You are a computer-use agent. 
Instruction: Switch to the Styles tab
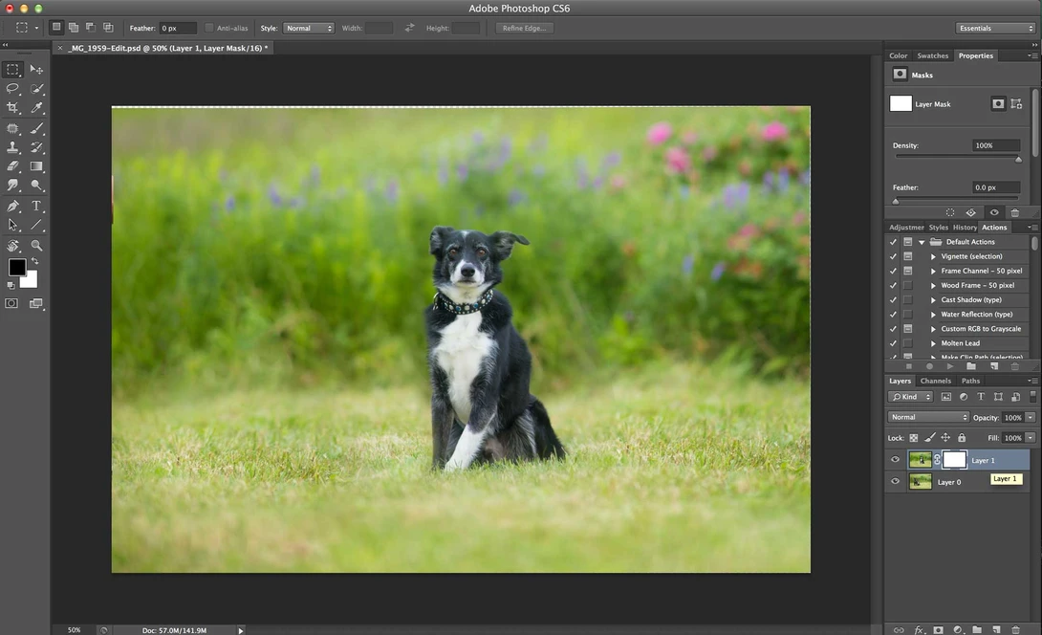point(939,228)
